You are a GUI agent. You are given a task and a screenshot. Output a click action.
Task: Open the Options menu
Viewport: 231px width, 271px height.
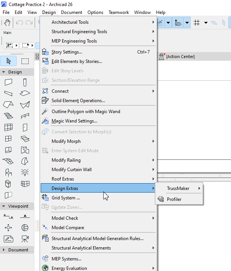point(95,12)
